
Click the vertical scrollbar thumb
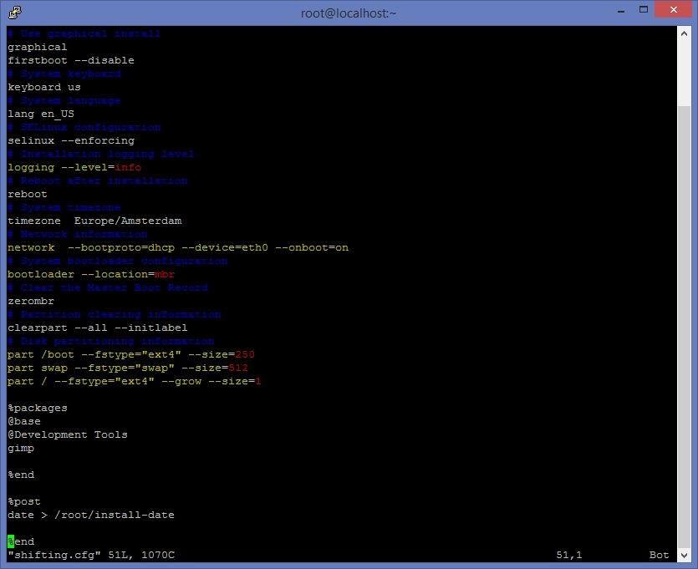pyautogui.click(x=684, y=327)
